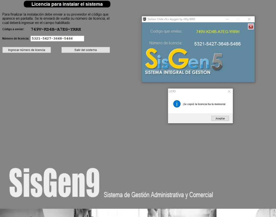Click the white license number in keygen window
Image resolution: width=276 pixels, height=217 pixels.
pyautogui.click(x=217, y=44)
